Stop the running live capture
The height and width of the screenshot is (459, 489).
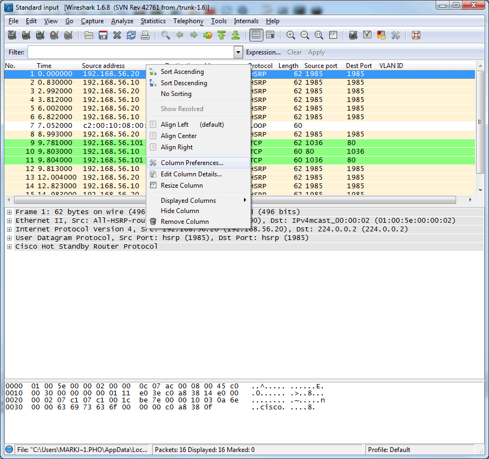pos(55,35)
